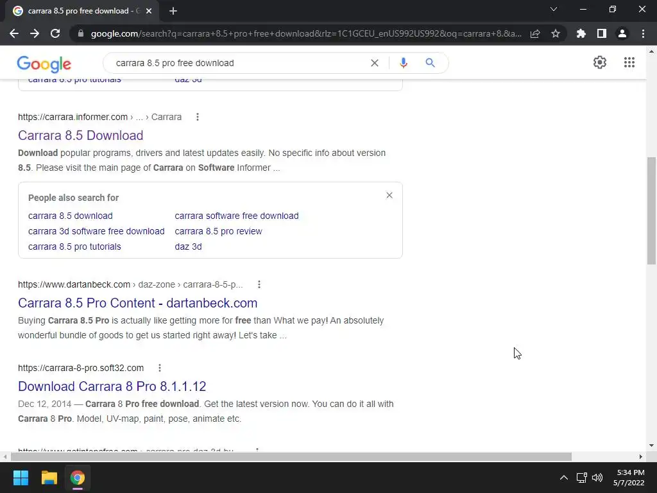Show hidden system tray icons
Image resolution: width=657 pixels, height=493 pixels.
(x=564, y=478)
